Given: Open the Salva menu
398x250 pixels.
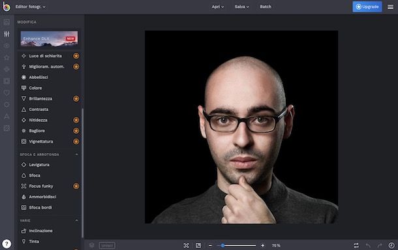Looking at the screenshot, I should (x=241, y=7).
